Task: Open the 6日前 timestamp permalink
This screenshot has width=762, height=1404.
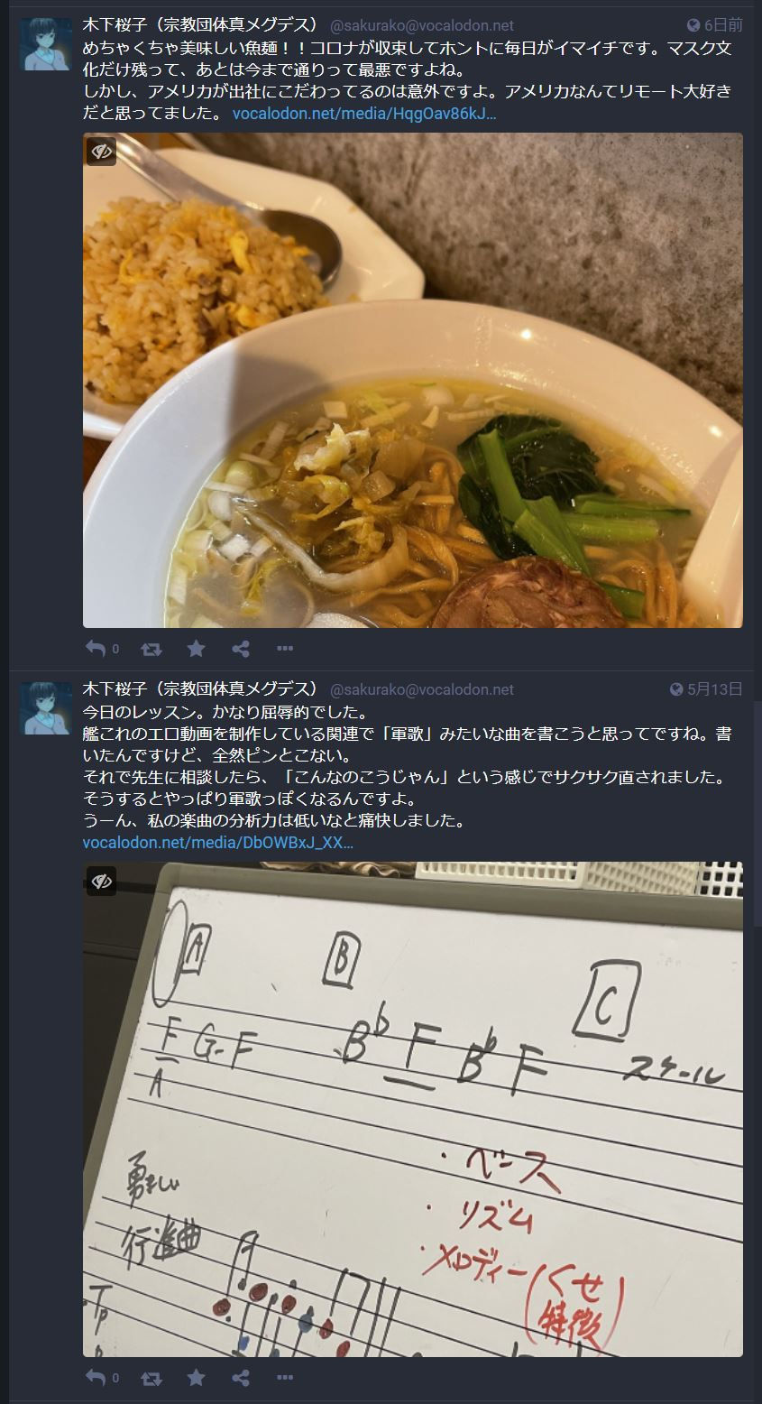Action: click(x=715, y=25)
